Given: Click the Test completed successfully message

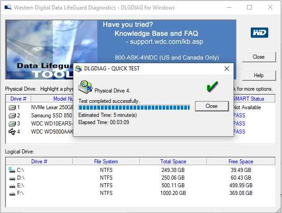Looking at the screenshot, I should [109, 101].
